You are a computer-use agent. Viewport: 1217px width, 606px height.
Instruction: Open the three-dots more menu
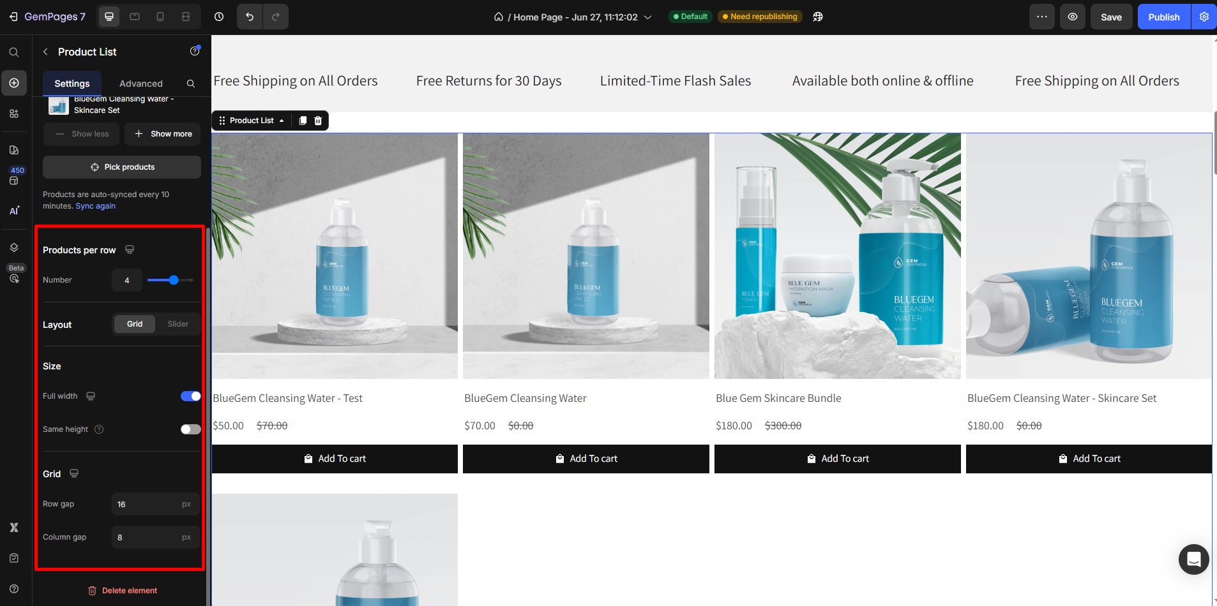click(x=1041, y=17)
